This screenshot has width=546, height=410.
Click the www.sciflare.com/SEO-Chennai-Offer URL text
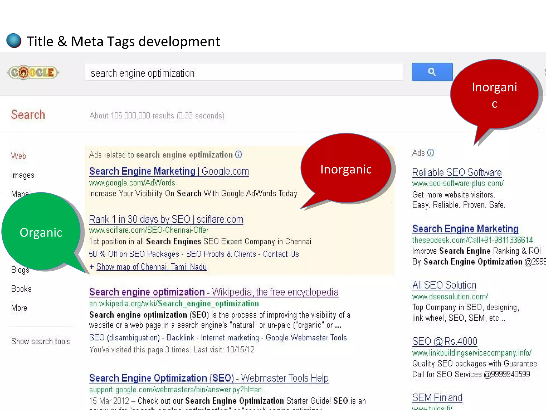point(149,230)
